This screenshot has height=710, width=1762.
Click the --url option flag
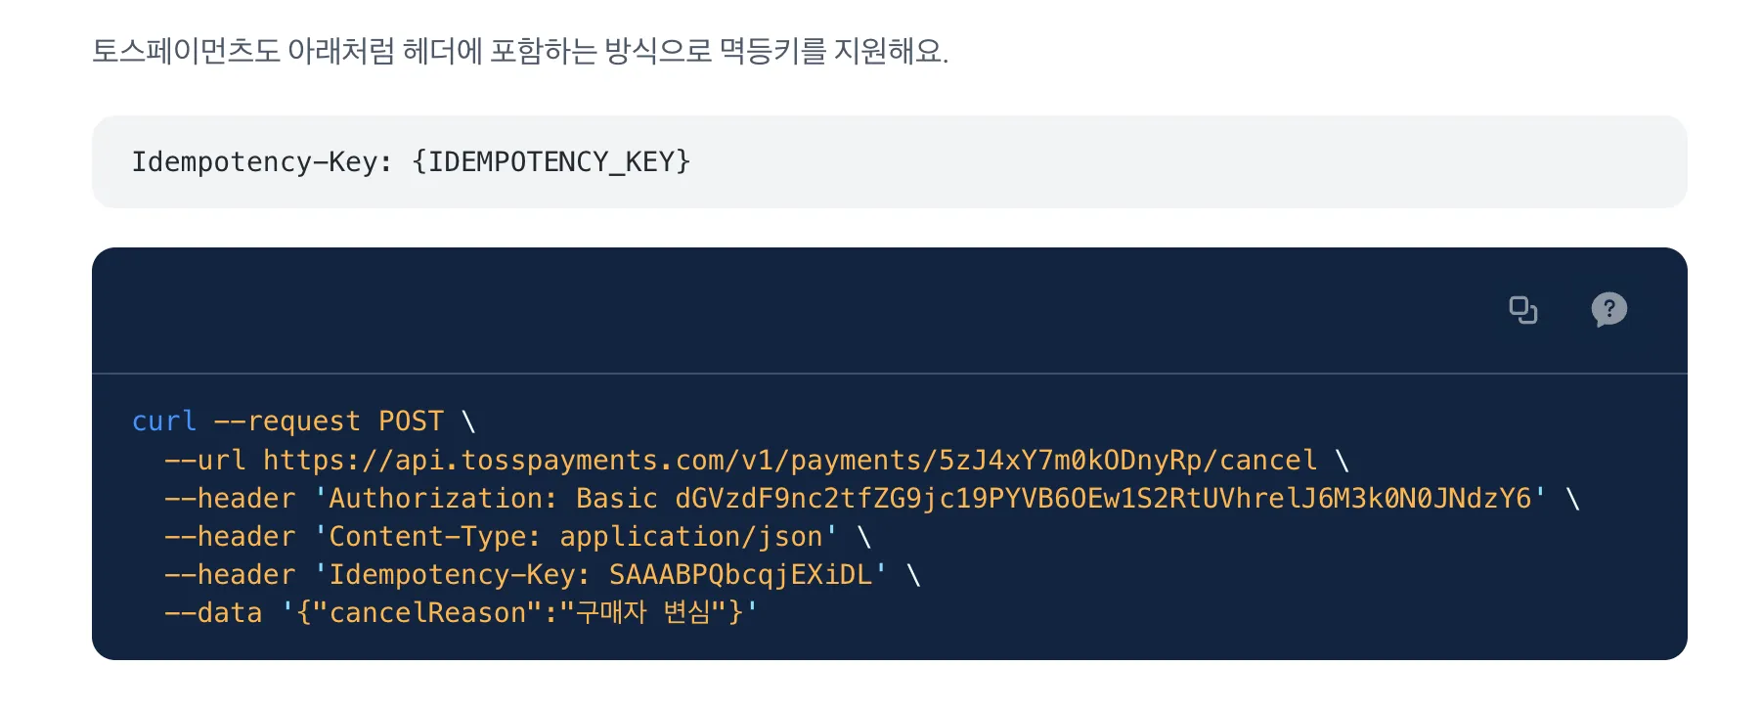(x=205, y=460)
